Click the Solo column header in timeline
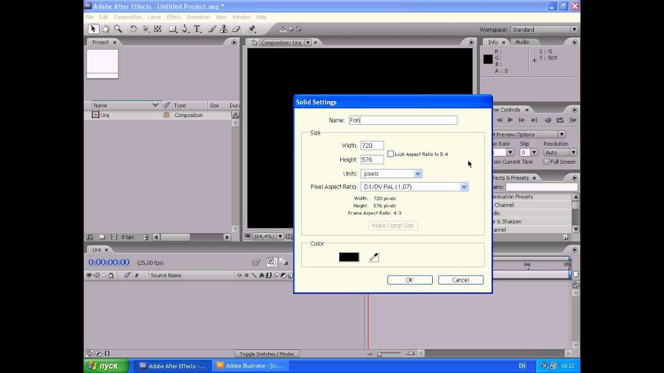The height and width of the screenshot is (373, 664). pyautogui.click(x=104, y=276)
